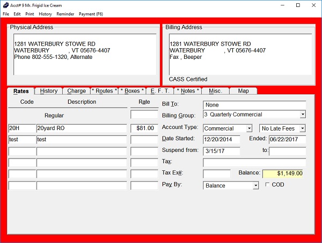322x243 pixels.
Task: Switch to the Charge tab
Action: coord(77,91)
